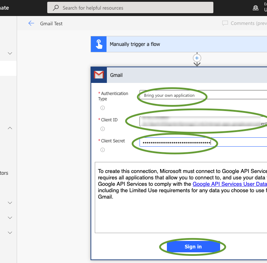Click the Gmail Test flow title
Viewport: 267px width, 263px height.
[x=51, y=23]
